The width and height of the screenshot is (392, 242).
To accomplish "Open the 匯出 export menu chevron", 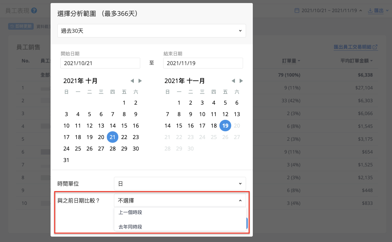I will tap(387, 10).
